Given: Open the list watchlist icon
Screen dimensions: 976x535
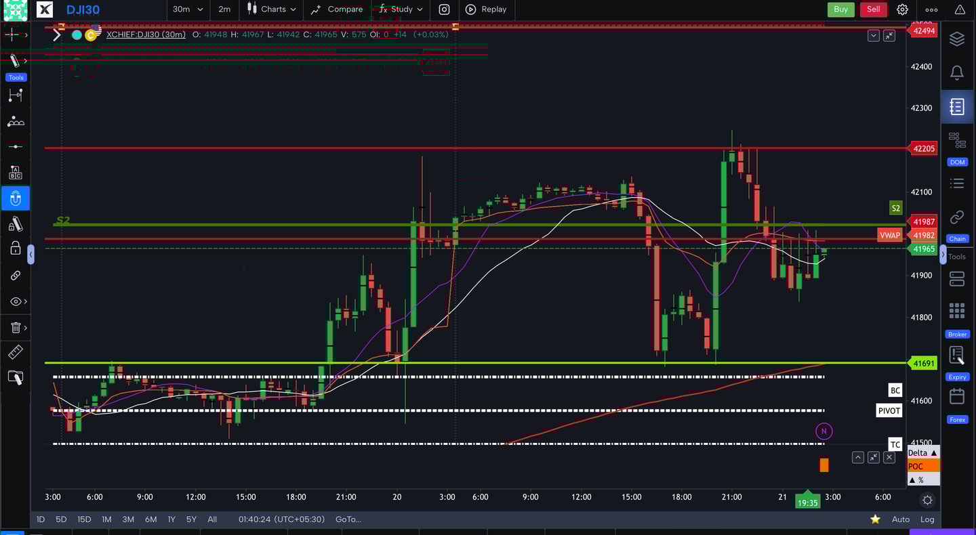Looking at the screenshot, I should coord(957,183).
